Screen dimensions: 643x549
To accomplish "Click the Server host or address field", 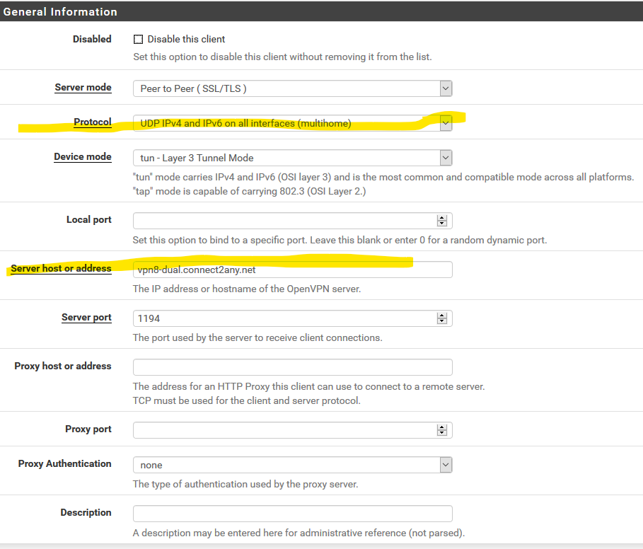I will pyautogui.click(x=292, y=270).
